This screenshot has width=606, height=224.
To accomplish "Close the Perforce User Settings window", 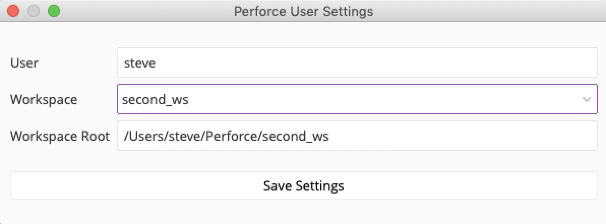I will click(13, 11).
